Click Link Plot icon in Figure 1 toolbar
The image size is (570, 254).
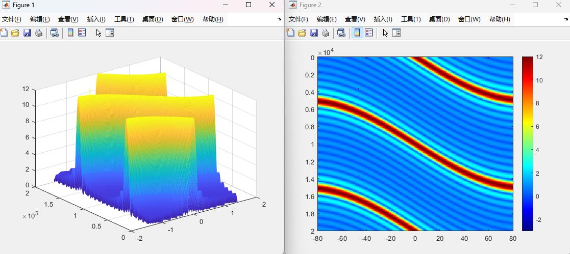pyautogui.click(x=55, y=33)
